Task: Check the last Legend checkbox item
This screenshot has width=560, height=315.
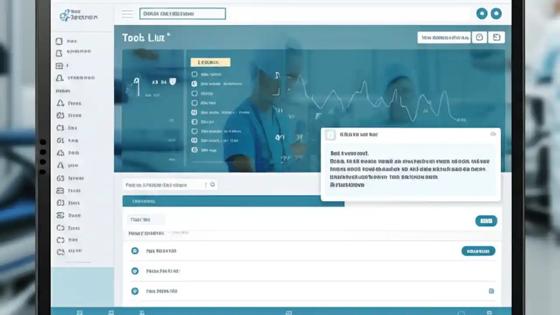Action: click(194, 150)
